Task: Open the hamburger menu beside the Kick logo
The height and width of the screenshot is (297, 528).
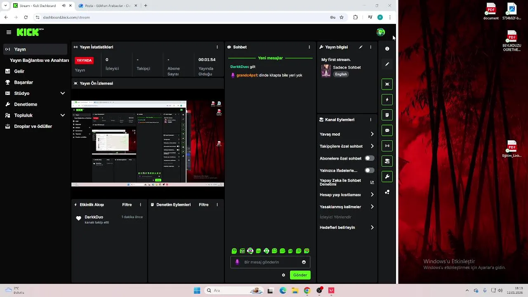Action: coord(9,32)
